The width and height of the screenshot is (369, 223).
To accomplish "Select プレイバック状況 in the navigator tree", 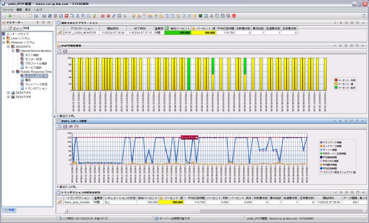I will tap(36, 84).
